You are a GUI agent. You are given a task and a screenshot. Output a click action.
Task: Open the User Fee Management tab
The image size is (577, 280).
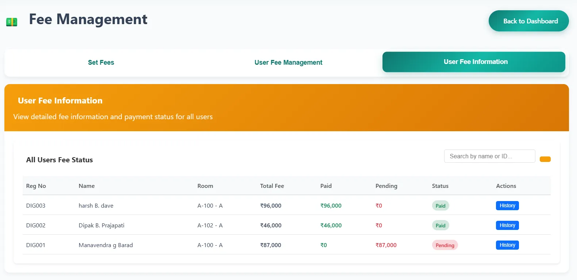coord(288,63)
